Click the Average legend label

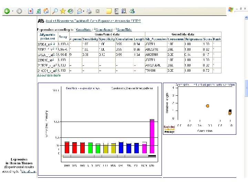pyautogui.click(x=169, y=132)
